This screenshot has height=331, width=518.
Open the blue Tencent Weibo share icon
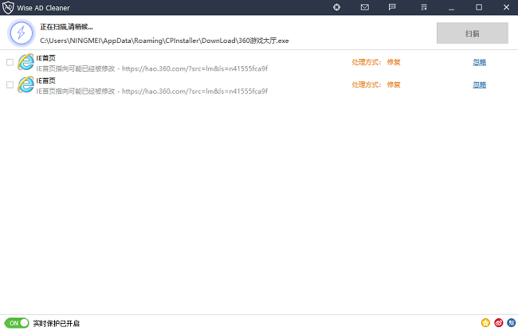click(x=512, y=323)
